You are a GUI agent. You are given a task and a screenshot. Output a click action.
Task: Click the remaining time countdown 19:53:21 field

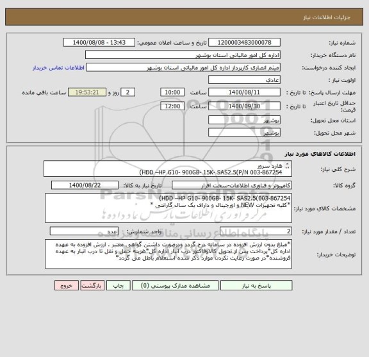87,92
